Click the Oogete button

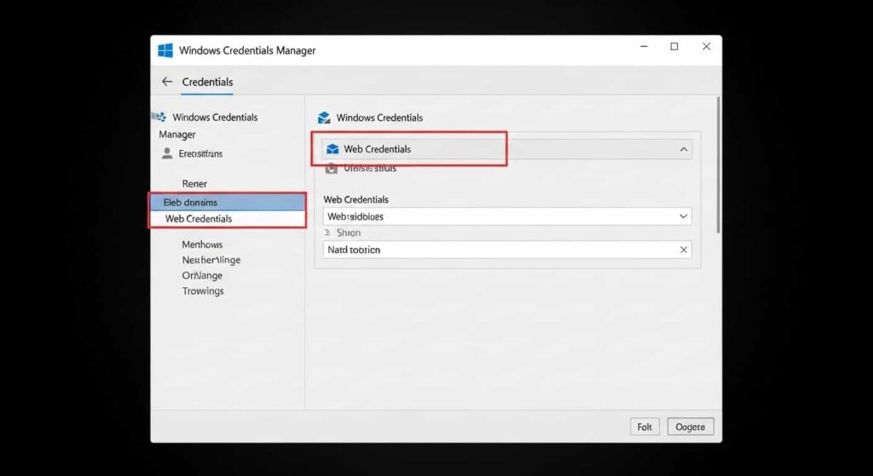click(691, 427)
